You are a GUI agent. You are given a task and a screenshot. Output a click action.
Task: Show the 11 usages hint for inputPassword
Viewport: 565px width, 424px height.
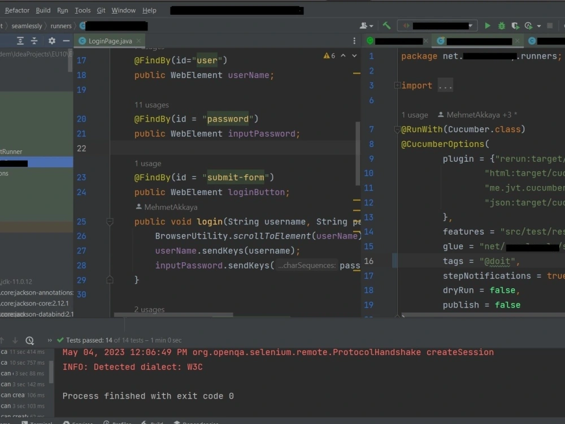[151, 105]
